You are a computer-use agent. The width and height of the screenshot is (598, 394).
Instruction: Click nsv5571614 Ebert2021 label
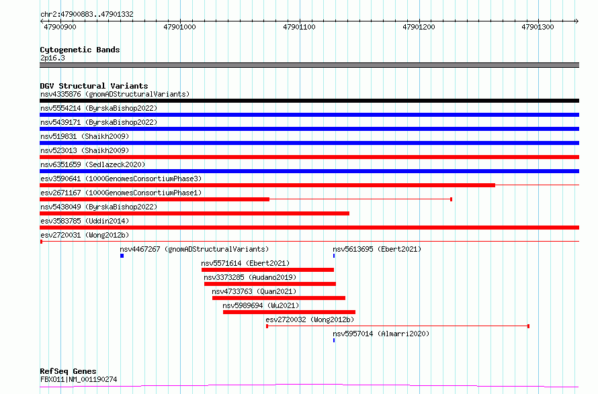(245, 263)
